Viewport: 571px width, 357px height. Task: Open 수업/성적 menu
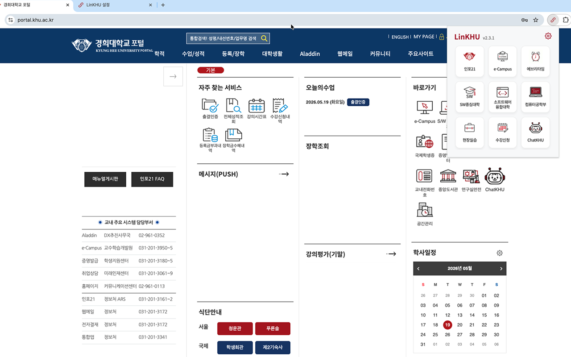[193, 54]
